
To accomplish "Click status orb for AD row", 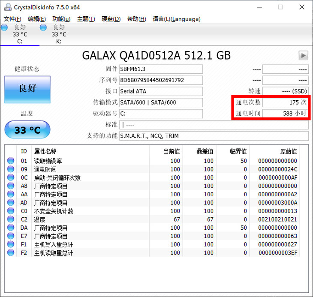I will [x=11, y=202].
